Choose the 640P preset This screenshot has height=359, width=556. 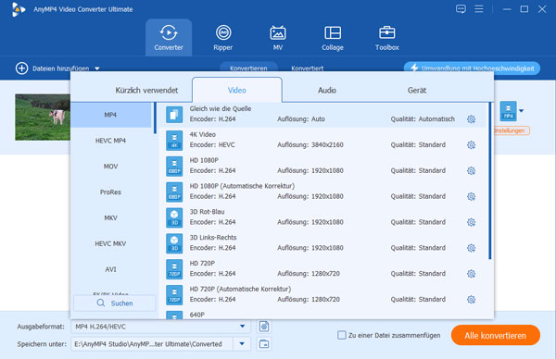[321, 315]
